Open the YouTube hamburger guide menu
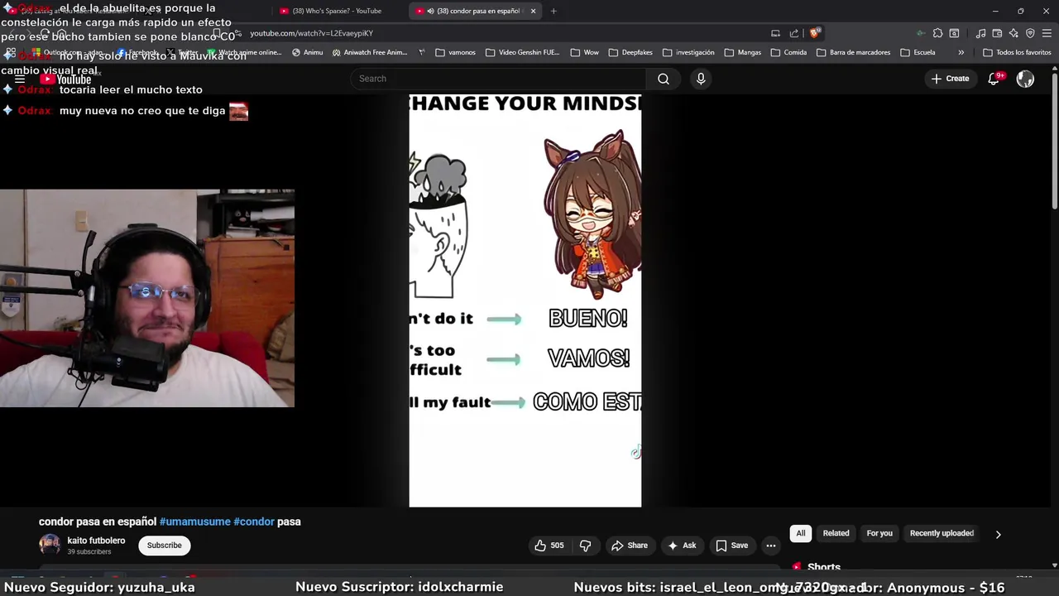The height and width of the screenshot is (596, 1059). point(19,79)
